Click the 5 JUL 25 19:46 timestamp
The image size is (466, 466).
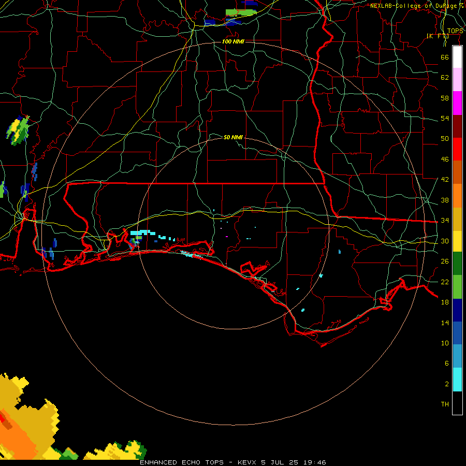point(294,462)
